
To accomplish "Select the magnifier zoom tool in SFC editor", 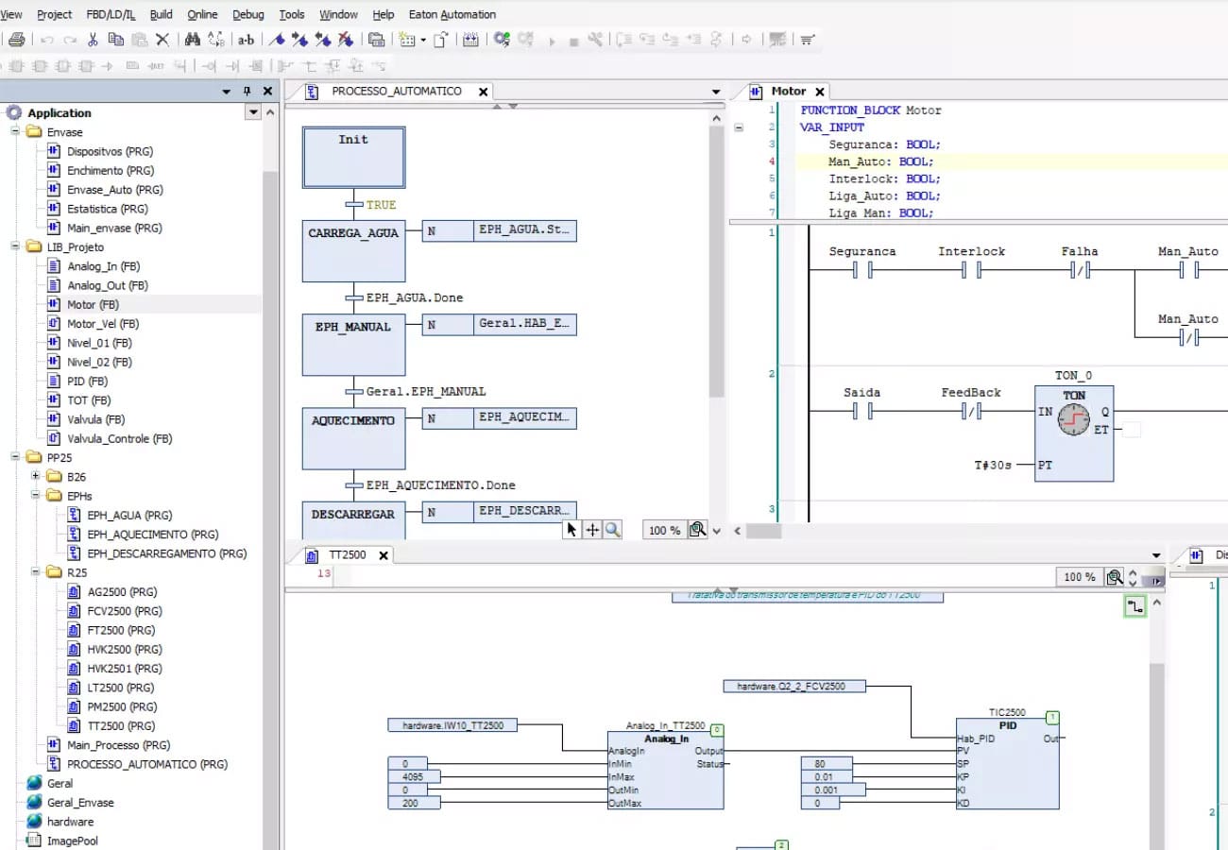I will (613, 530).
